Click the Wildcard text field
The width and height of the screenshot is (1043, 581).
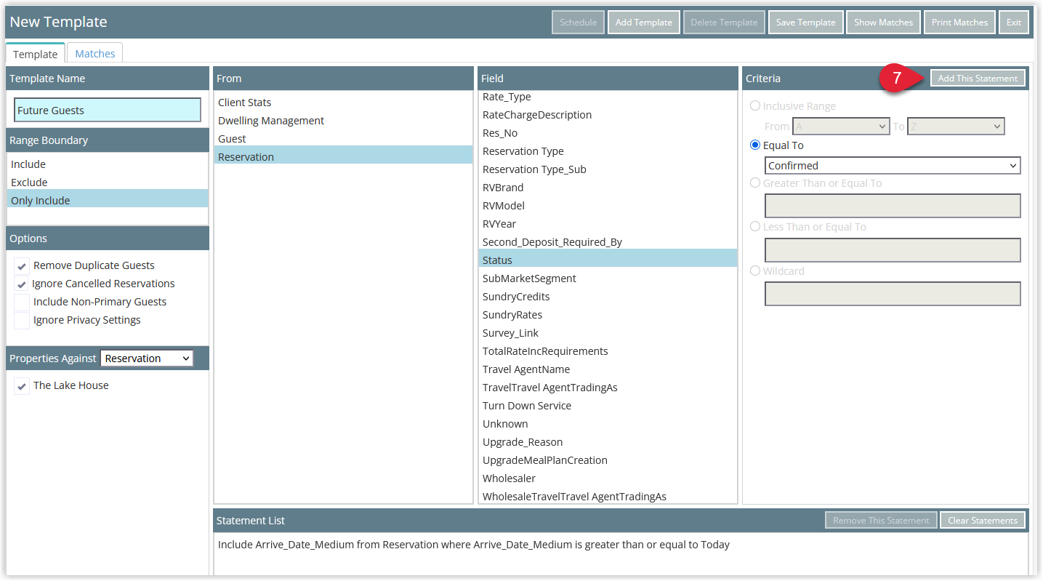[x=893, y=294]
